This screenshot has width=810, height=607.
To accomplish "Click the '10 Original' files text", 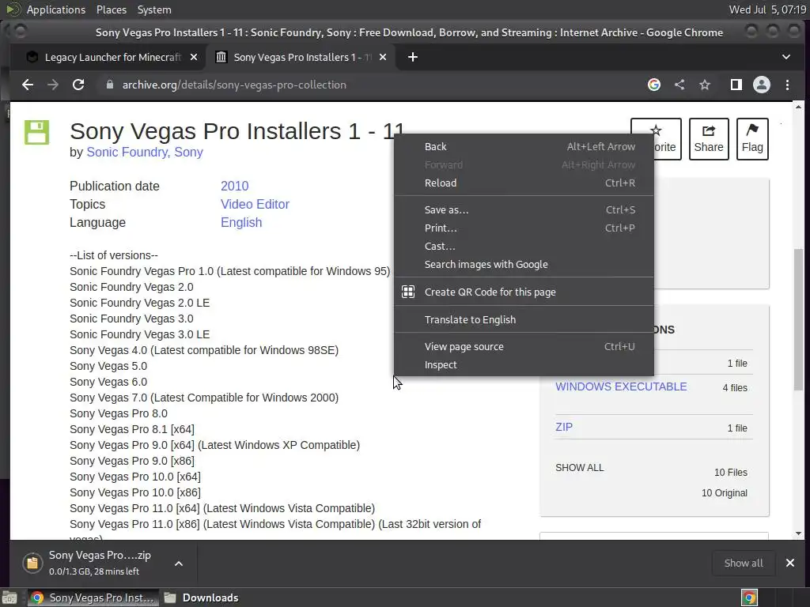I will (x=725, y=493).
